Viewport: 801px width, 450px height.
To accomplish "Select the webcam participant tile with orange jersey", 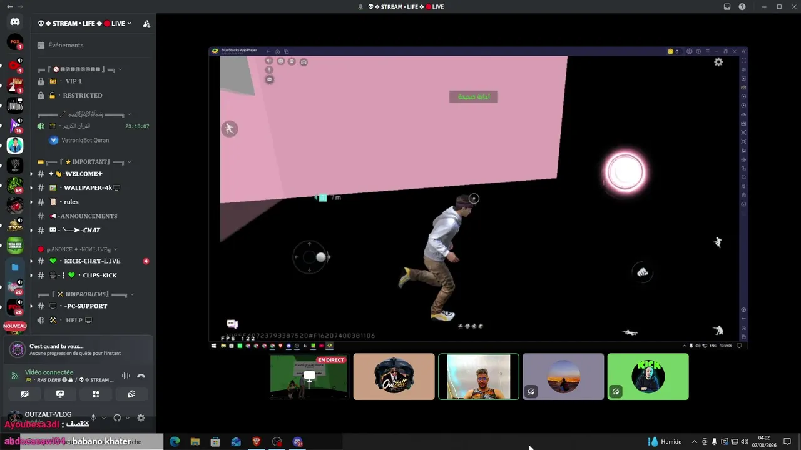I will click(x=479, y=376).
